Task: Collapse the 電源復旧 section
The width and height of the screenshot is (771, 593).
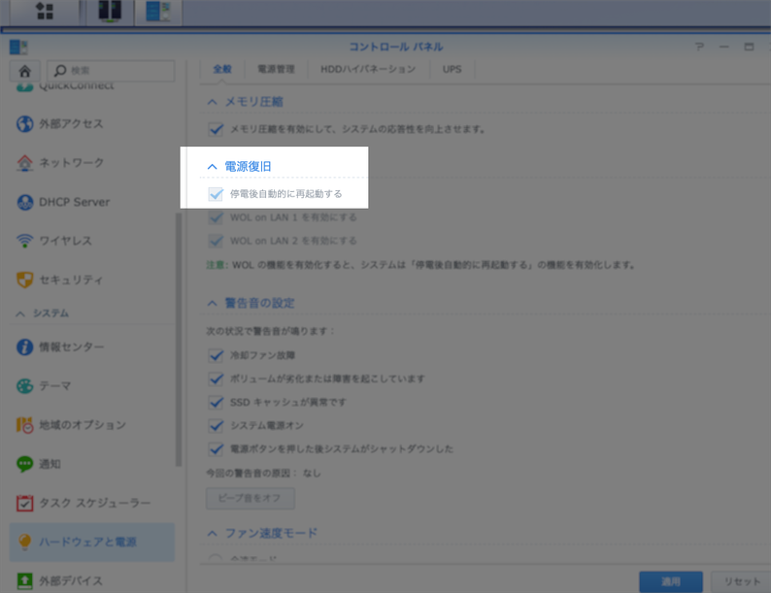Action: click(x=213, y=167)
